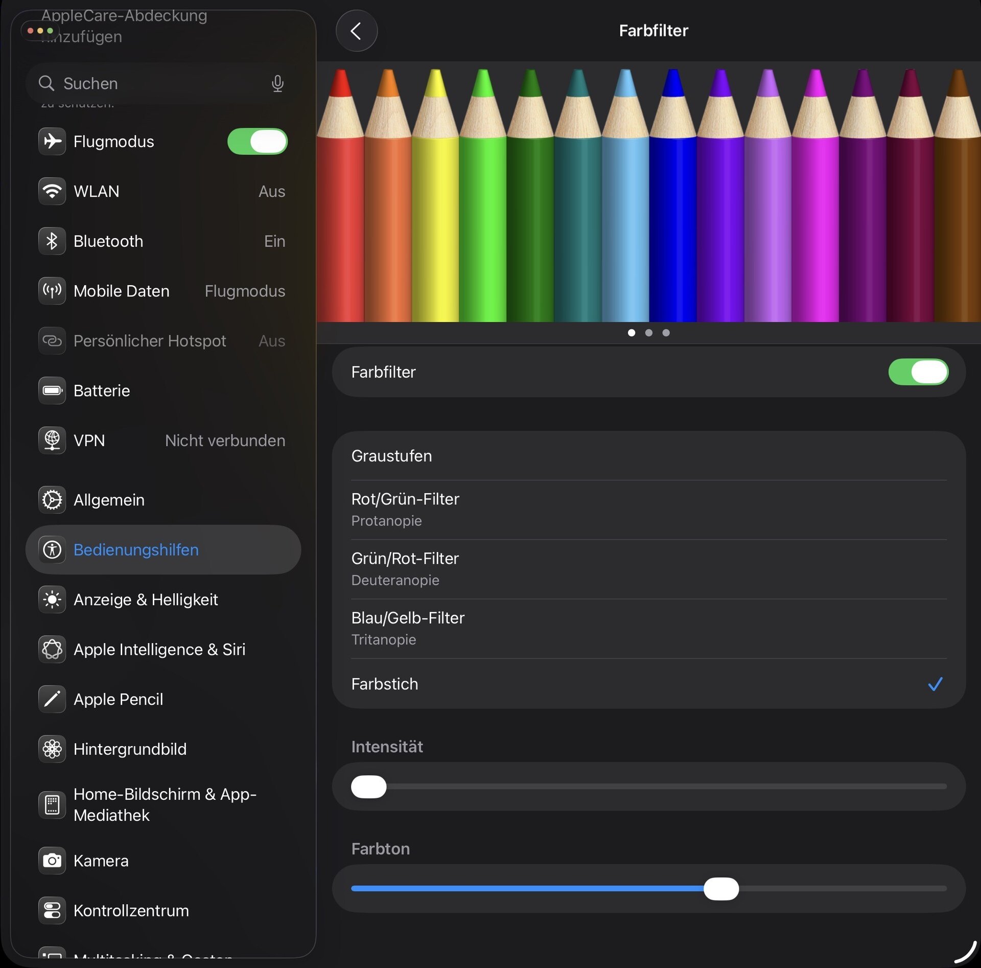Screen dimensions: 981x968
Task: Tap the microphone icon in search field
Action: [277, 83]
